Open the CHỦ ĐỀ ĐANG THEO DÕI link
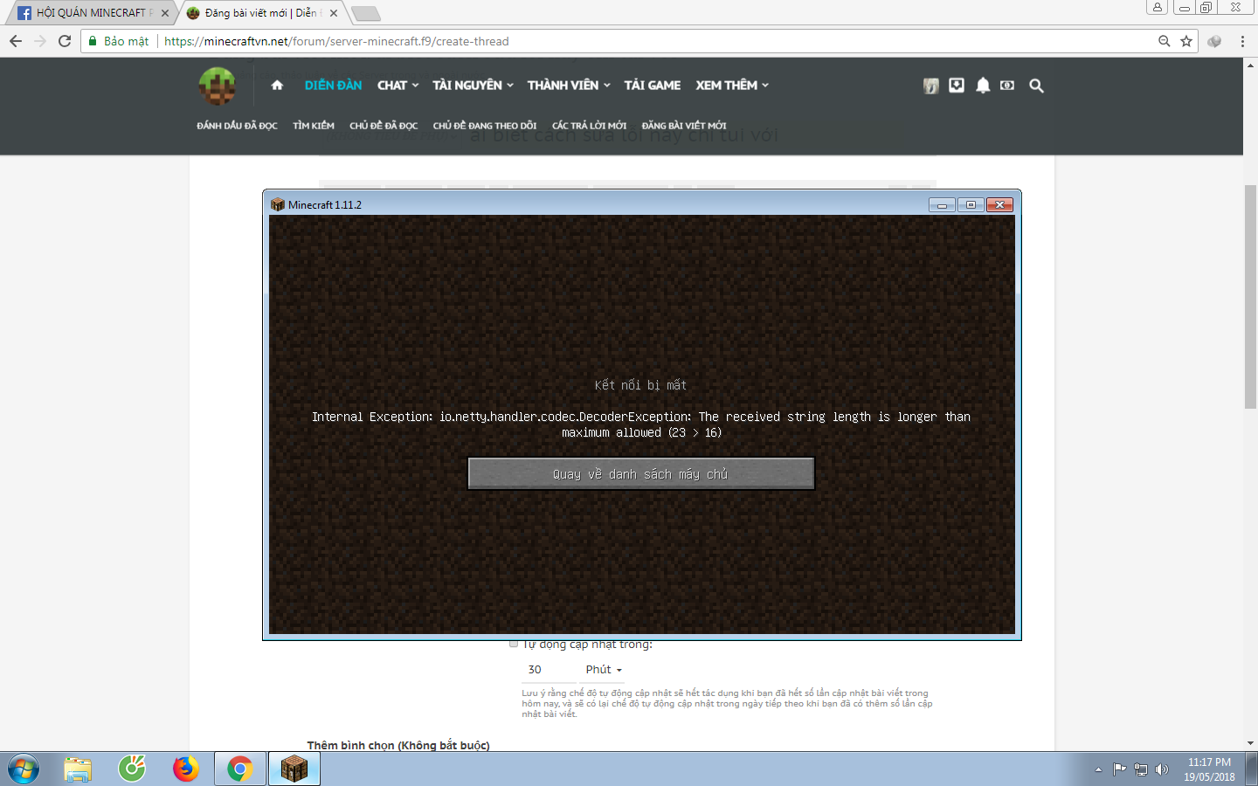 pyautogui.click(x=485, y=126)
